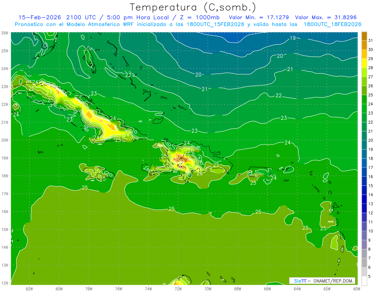Click the "1800UTC_18FEB2026" valid-until timestamp
The image size is (379, 293).
click(333, 24)
